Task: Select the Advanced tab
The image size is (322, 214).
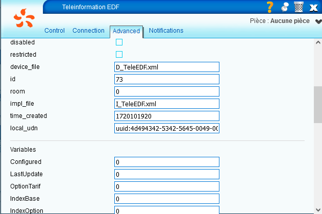Action: pyautogui.click(x=126, y=31)
